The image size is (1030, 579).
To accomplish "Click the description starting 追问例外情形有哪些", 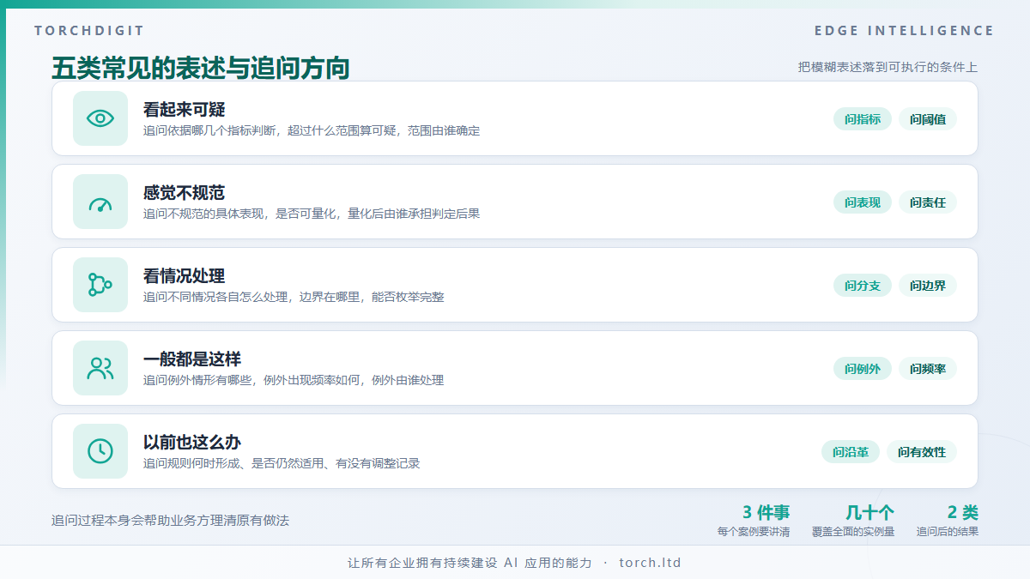I will pos(294,380).
